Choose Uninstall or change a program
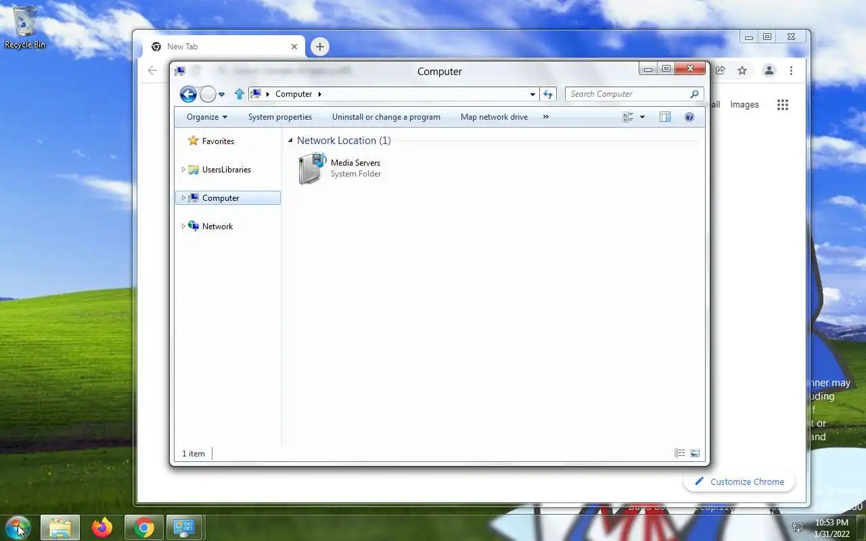The image size is (866, 541). click(x=386, y=117)
